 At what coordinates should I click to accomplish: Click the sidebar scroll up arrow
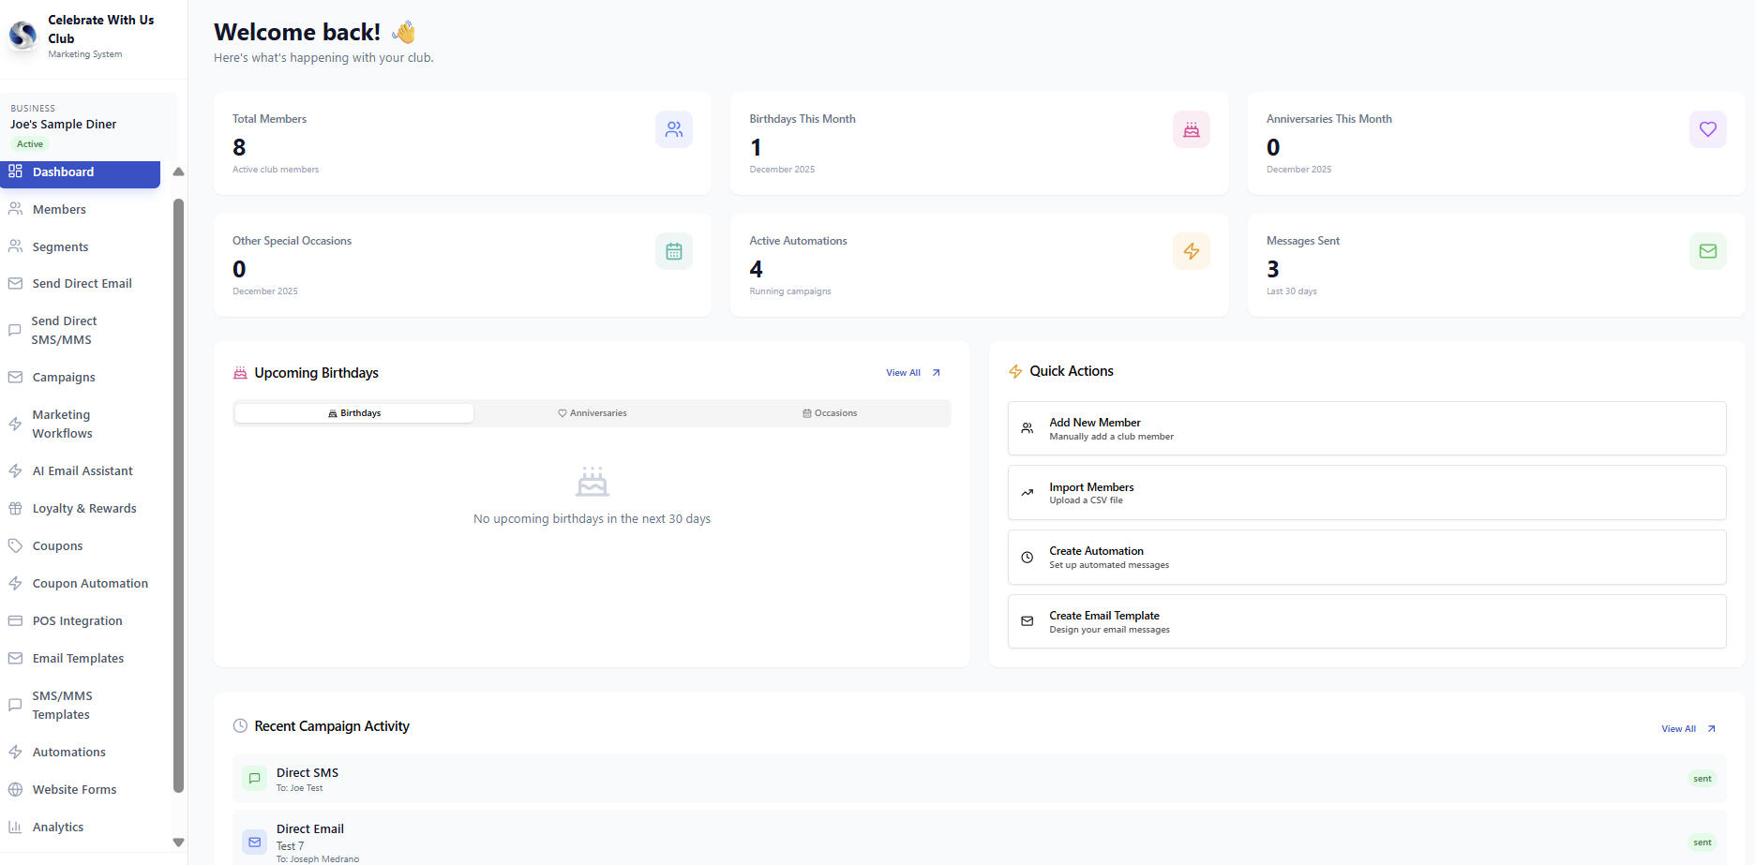pos(178,172)
